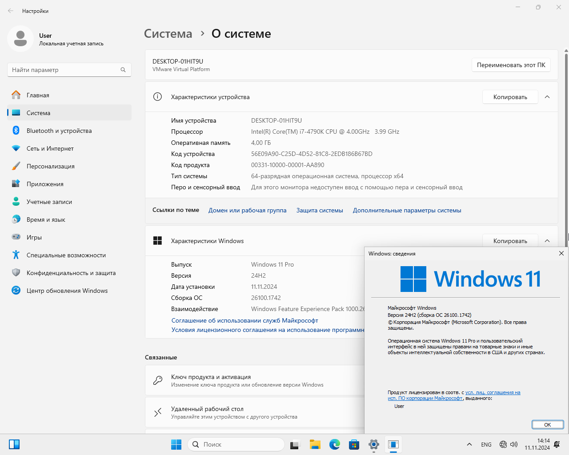Click the Версия value 24H2
The width and height of the screenshot is (569, 455).
(258, 275)
